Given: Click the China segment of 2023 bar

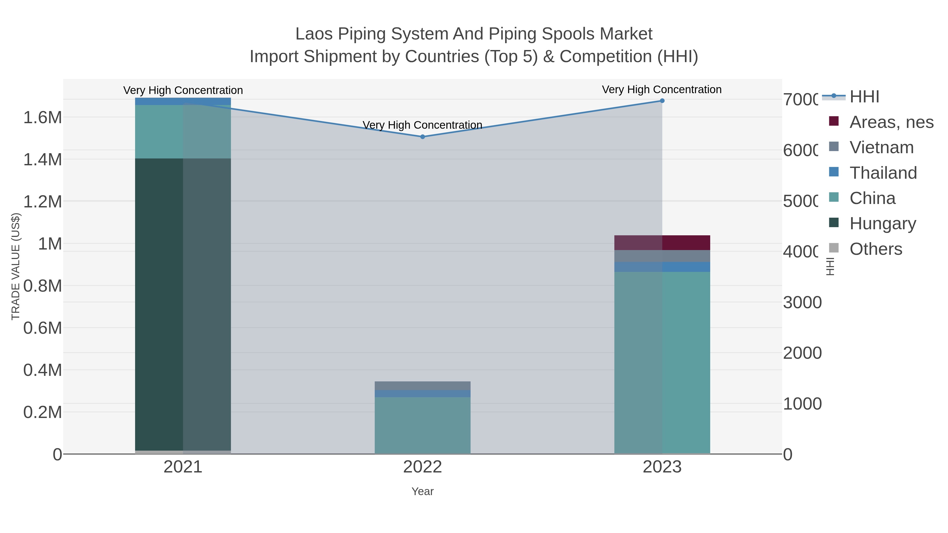Looking at the screenshot, I should point(662,363).
